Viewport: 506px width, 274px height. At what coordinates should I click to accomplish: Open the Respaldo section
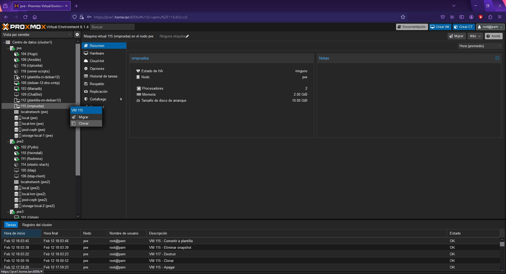click(x=104, y=84)
